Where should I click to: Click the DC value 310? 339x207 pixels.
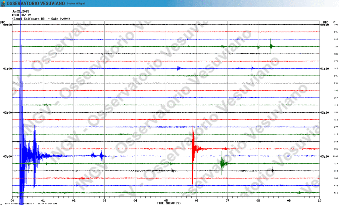tap(336, 164)
